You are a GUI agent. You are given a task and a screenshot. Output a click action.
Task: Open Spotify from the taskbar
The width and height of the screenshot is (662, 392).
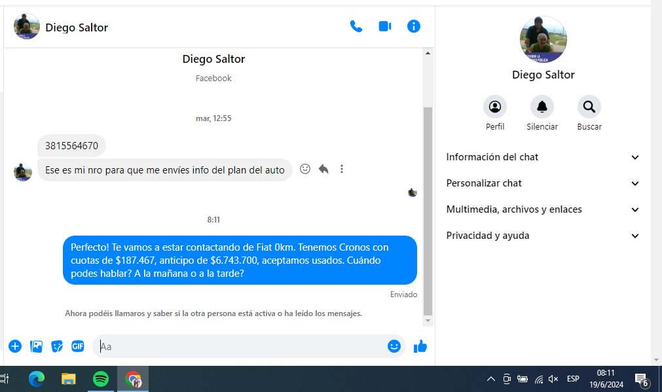pos(101,379)
